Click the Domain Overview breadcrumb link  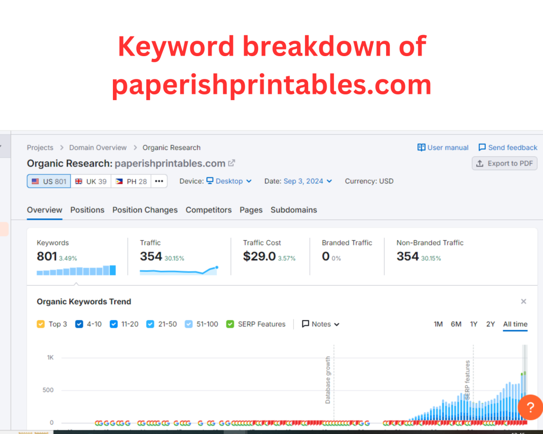tap(98, 148)
